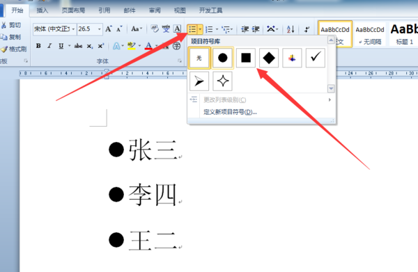
Task: Apply the 标题 1 style
Action: pyautogui.click(x=404, y=34)
